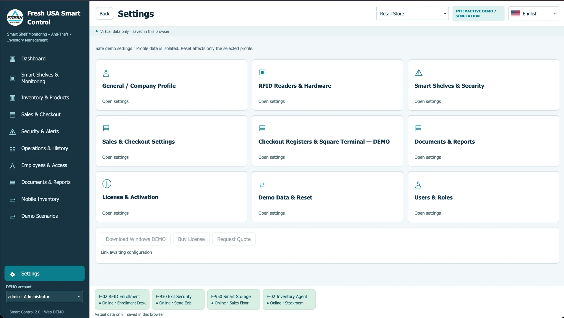Click the License & Activation info icon
Viewport: 564px width, 318px height.
tap(107, 184)
